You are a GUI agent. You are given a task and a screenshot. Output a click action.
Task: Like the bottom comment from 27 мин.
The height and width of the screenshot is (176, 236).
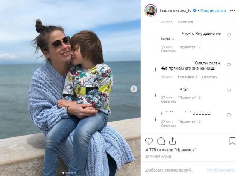(x=229, y=115)
